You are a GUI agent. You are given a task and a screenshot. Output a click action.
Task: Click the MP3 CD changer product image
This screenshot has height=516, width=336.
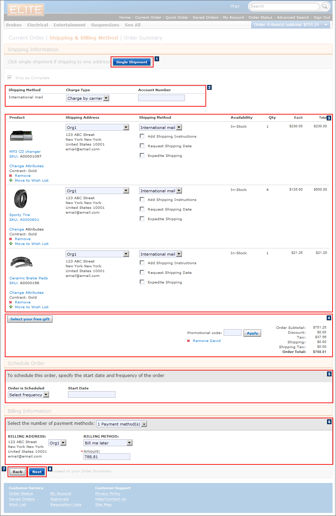pyautogui.click(x=21, y=136)
